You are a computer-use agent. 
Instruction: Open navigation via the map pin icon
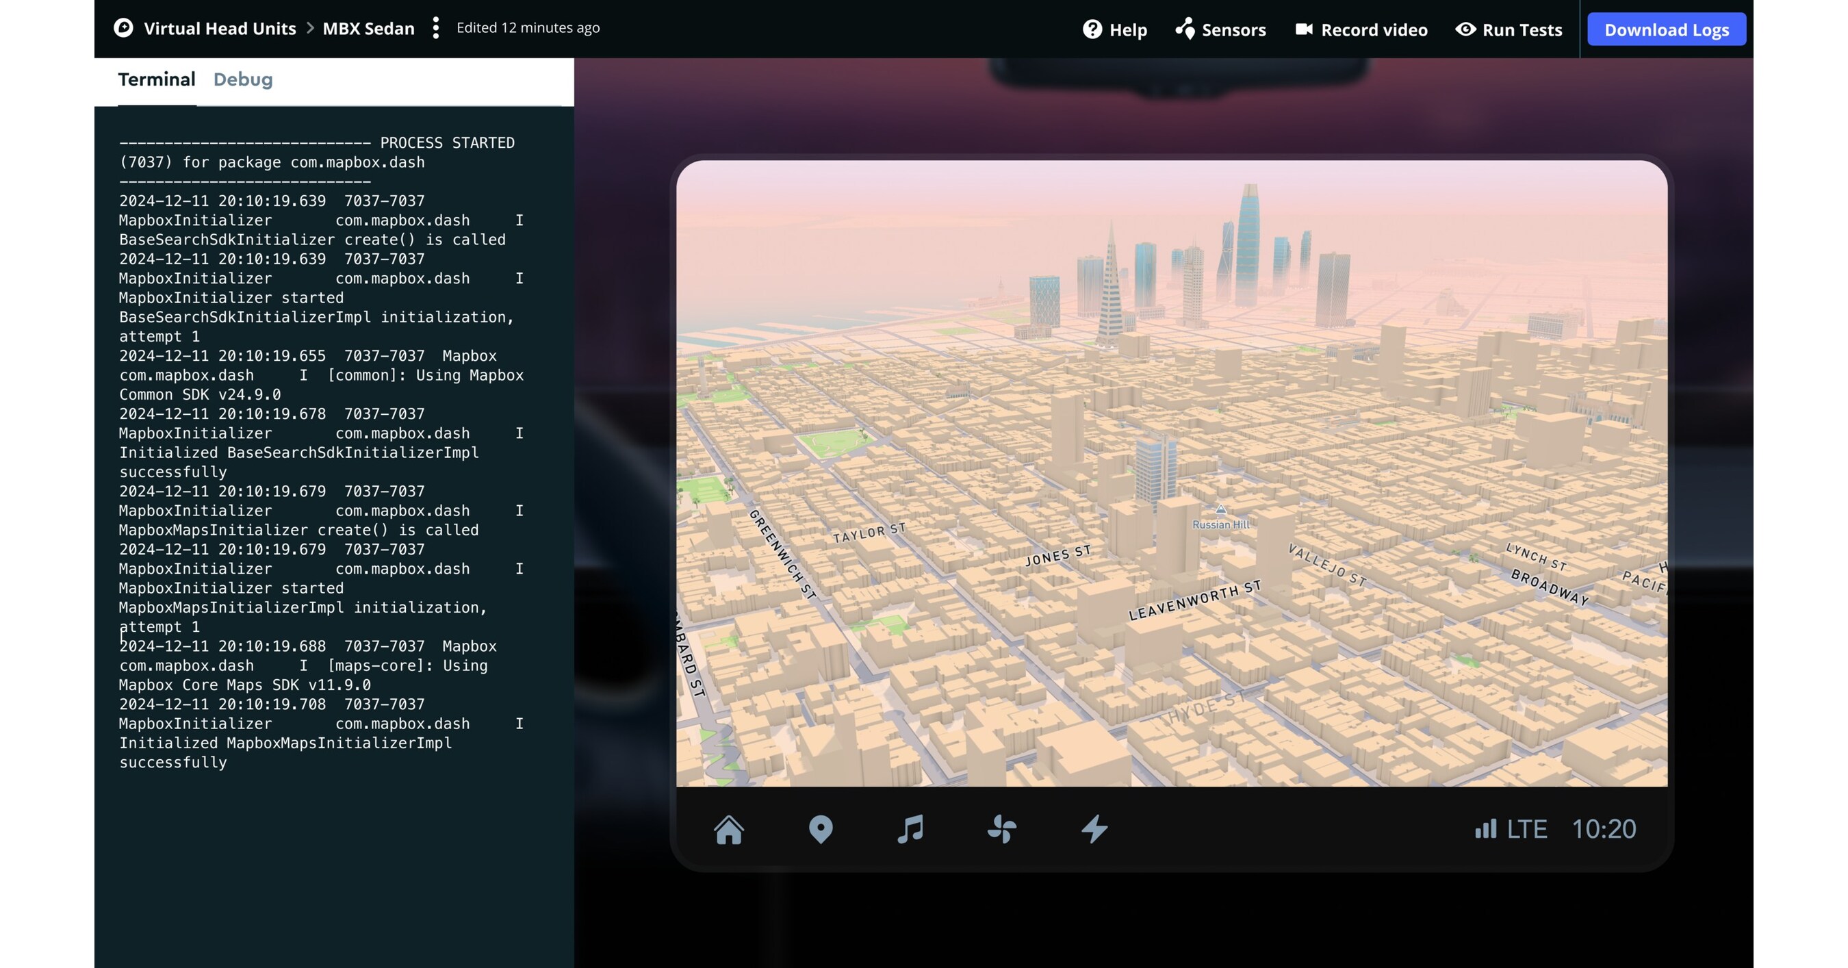[x=820, y=829]
